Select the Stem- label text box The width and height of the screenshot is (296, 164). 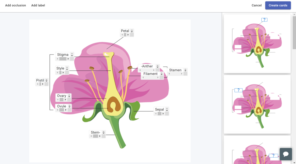[x=95, y=132]
